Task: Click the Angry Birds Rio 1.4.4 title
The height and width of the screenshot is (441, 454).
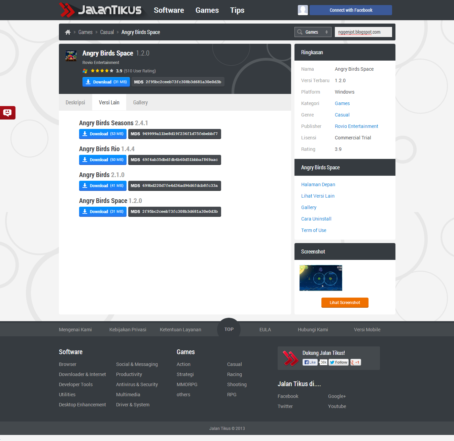Action: pos(107,149)
